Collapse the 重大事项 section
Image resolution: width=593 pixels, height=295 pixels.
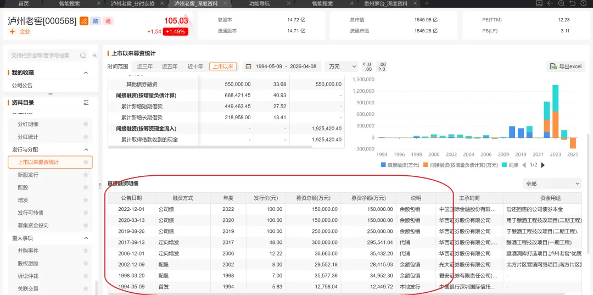pos(86,238)
